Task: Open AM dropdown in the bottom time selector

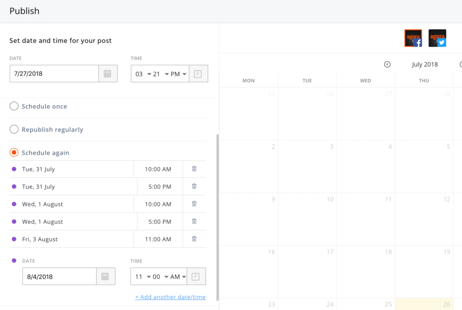Action: click(x=178, y=277)
